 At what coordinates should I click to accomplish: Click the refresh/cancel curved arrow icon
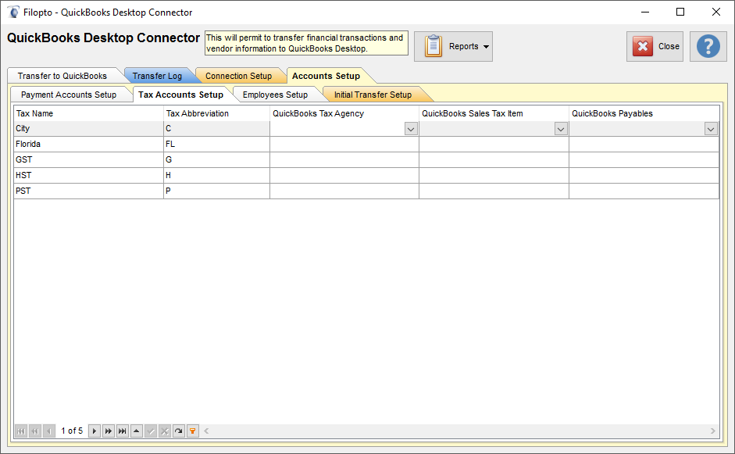tap(179, 431)
